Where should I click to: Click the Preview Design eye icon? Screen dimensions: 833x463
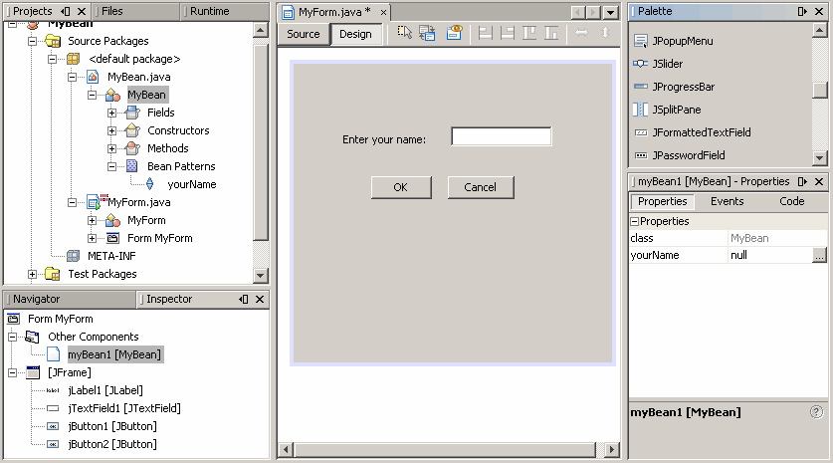tap(454, 34)
